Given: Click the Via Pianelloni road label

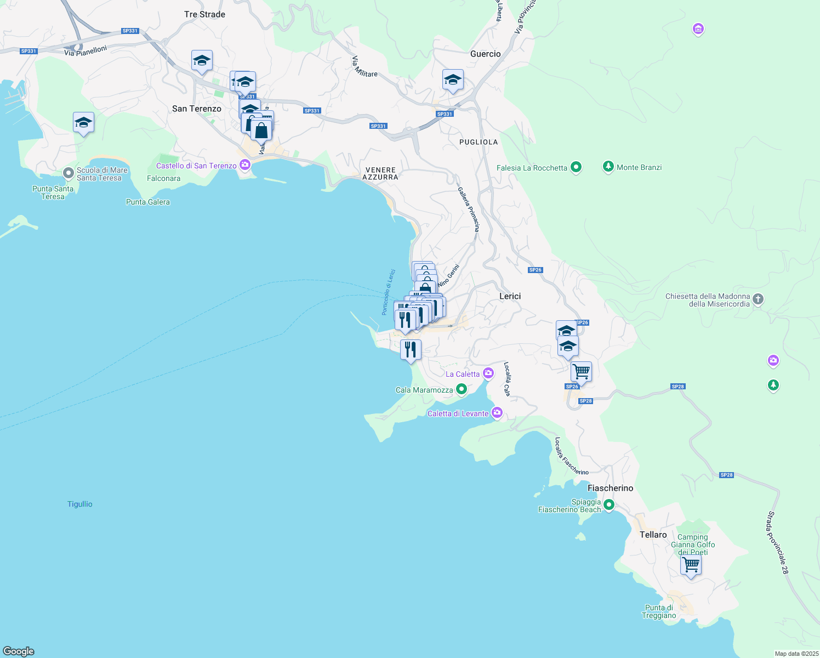Looking at the screenshot, I should click(x=86, y=51).
